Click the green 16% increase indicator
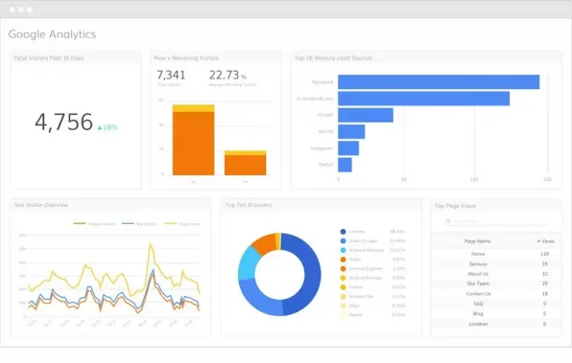Image resolution: width=572 pixels, height=363 pixels. [107, 127]
